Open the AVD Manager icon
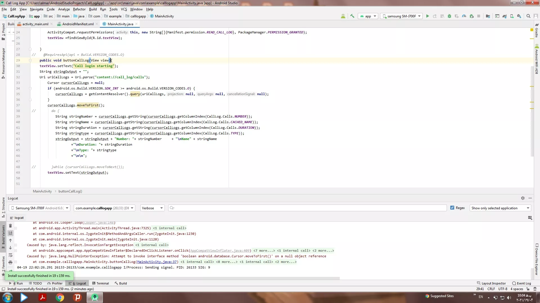The image size is (540, 303). point(512,16)
